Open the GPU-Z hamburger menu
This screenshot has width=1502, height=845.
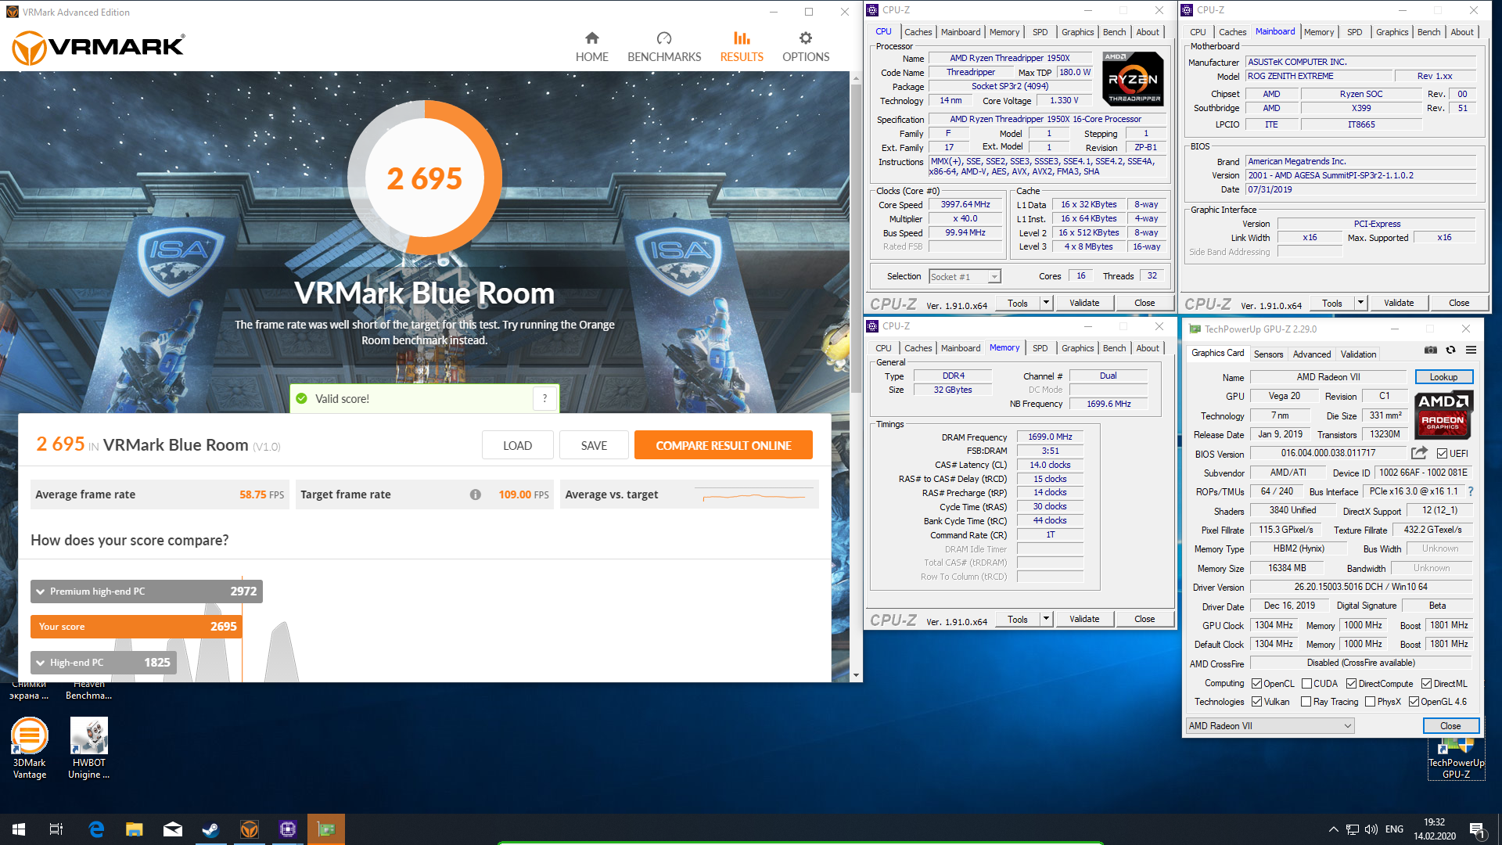(x=1471, y=350)
